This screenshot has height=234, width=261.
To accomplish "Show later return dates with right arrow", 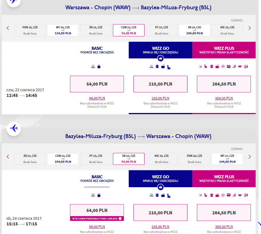I will (x=249, y=156).
